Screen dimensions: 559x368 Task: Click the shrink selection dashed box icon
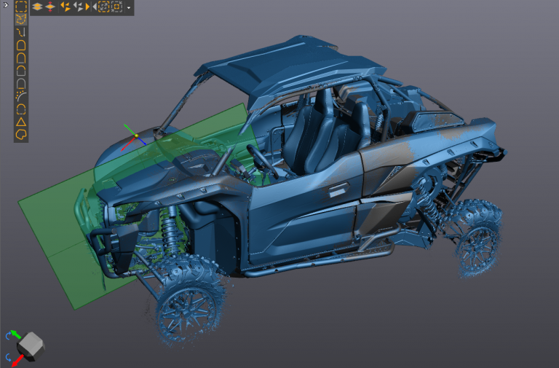116,7
